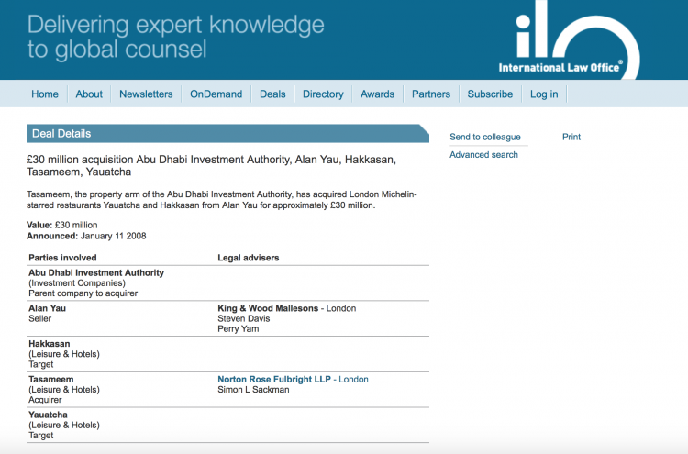Open the Norton Rose Fulbright LLP link
The height and width of the screenshot is (454, 688).
click(x=293, y=379)
